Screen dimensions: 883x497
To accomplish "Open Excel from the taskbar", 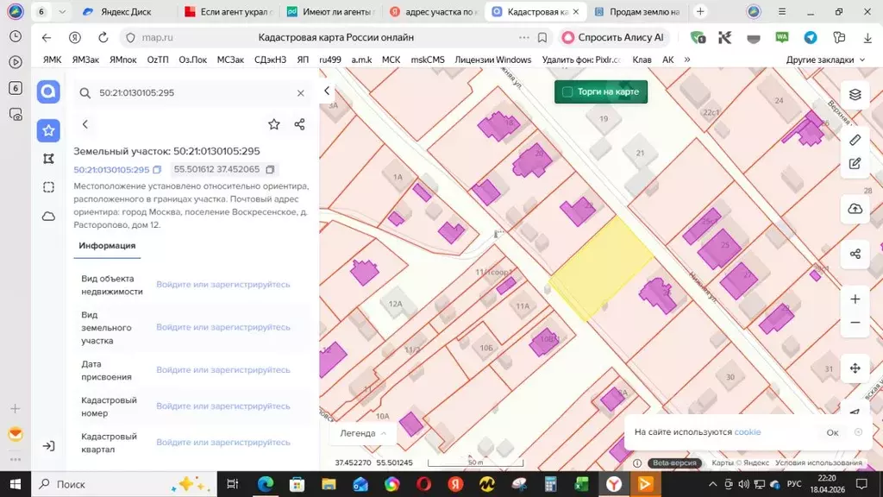I will click(582, 484).
